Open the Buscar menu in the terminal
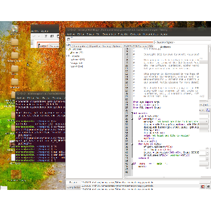 click(46, 98)
